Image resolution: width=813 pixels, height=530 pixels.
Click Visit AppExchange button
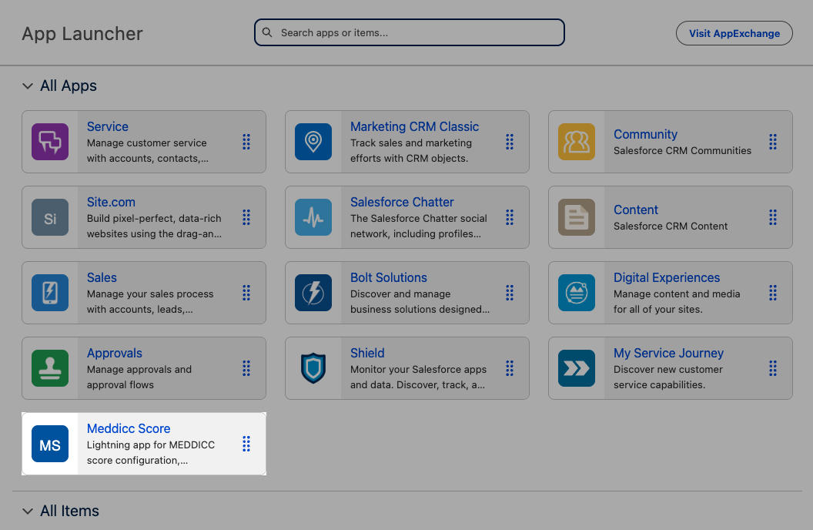[734, 33]
